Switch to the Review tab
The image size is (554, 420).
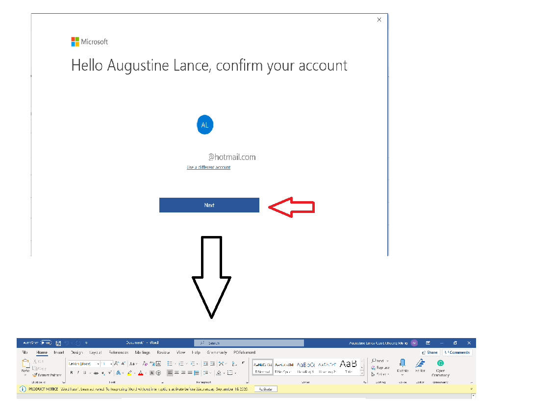coord(163,352)
